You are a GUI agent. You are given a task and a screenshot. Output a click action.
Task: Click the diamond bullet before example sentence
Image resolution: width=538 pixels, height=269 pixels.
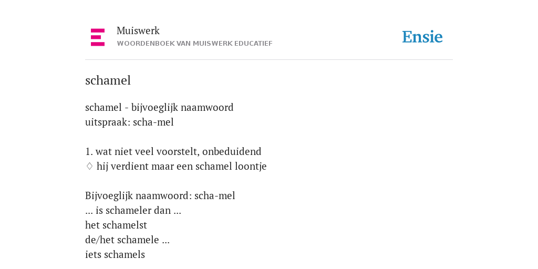click(x=89, y=167)
